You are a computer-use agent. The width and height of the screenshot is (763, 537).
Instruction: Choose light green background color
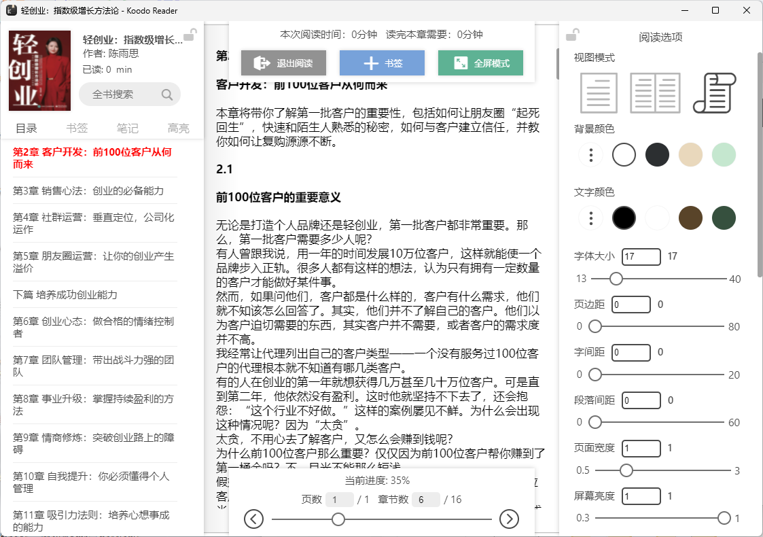tap(724, 155)
